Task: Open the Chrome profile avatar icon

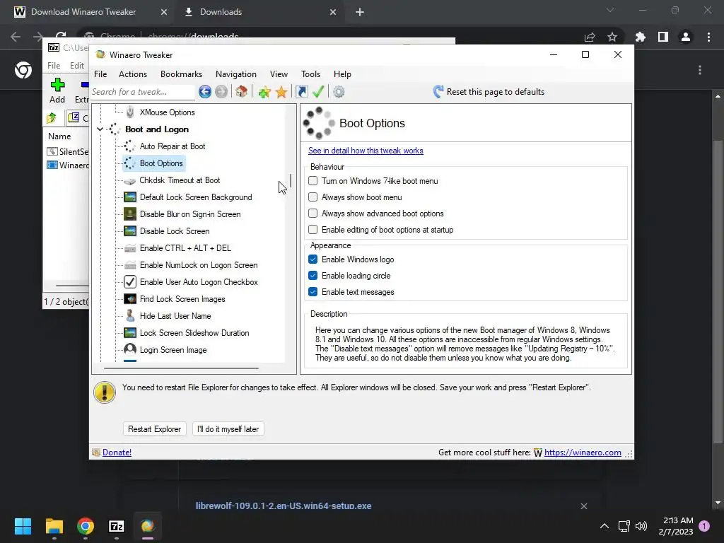Action: click(685, 37)
